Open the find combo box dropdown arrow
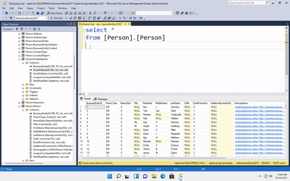The image size is (290, 181). tap(172, 13)
